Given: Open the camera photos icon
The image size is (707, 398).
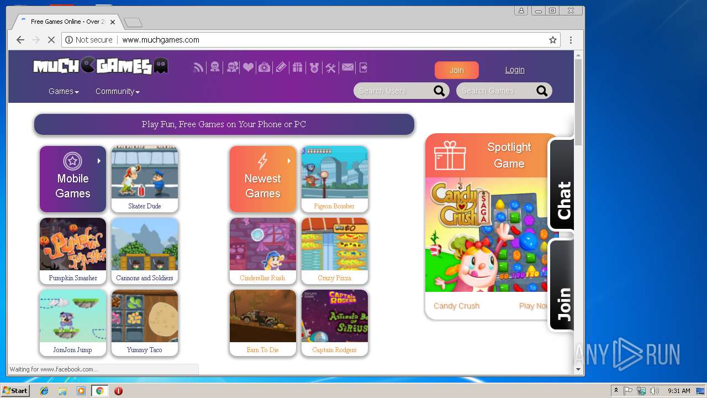Looking at the screenshot, I should click(265, 67).
